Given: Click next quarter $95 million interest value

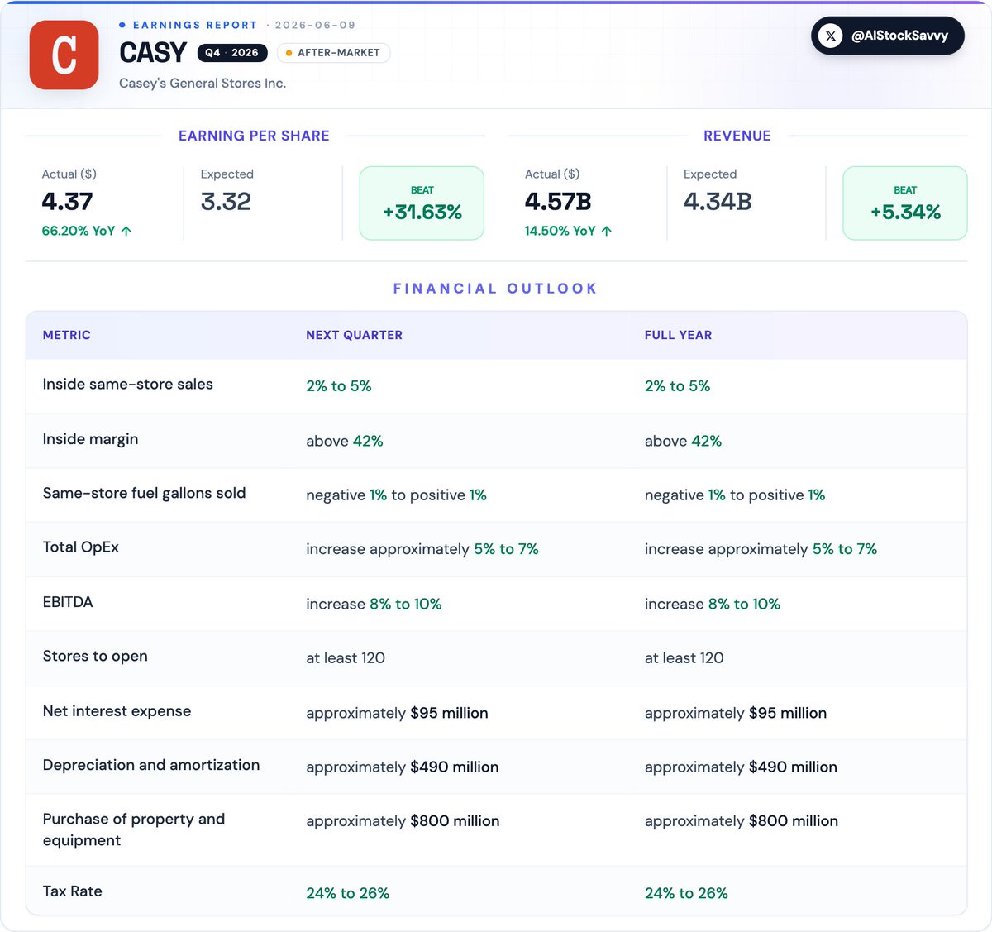Looking at the screenshot, I should 397,713.
